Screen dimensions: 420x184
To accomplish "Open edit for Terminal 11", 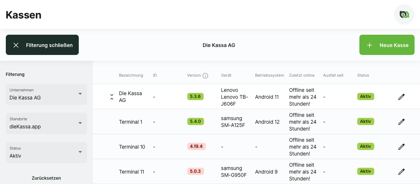I will pos(401,172).
